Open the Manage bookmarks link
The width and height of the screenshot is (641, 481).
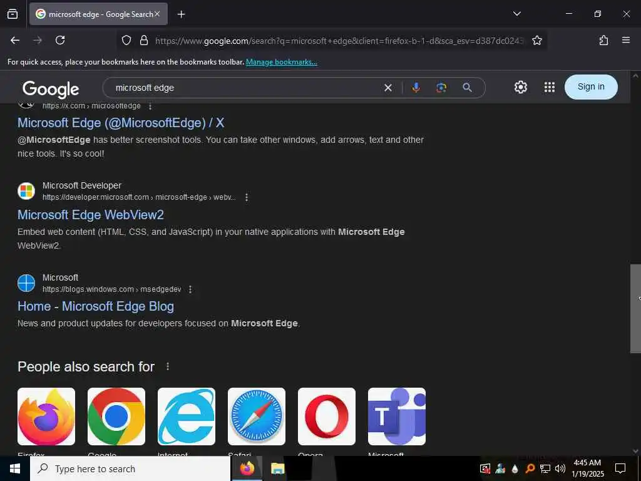[281, 62]
